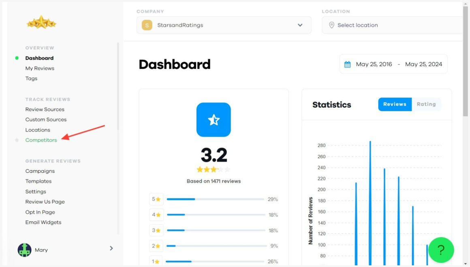
Task: Click the company dropdown chevron arrow
Action: coord(300,25)
